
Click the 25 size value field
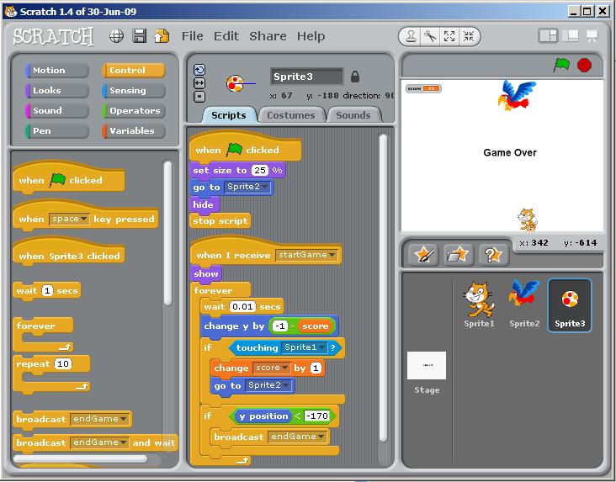[x=260, y=170]
